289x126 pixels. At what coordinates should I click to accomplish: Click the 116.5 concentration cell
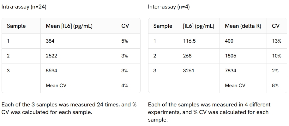click(x=199, y=41)
